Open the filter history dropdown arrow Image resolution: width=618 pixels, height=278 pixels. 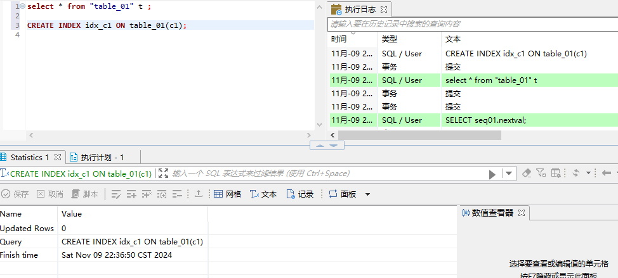[x=509, y=174]
